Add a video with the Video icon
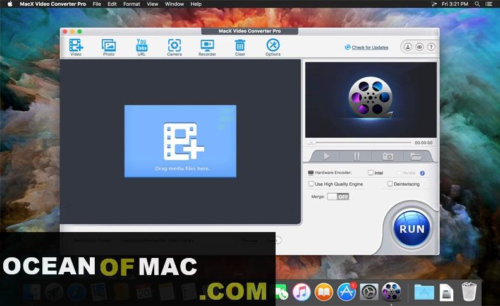Viewport: 500px width, 306px height. 76,47
